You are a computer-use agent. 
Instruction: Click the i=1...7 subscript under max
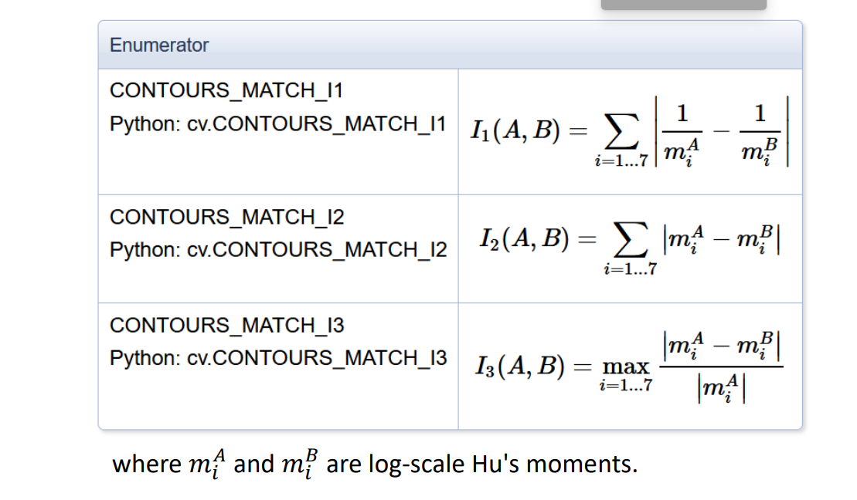pyautogui.click(x=626, y=385)
